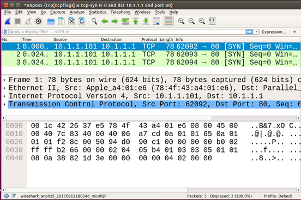Open the Go menu
The image size is (301, 200).
(x=43, y=12)
